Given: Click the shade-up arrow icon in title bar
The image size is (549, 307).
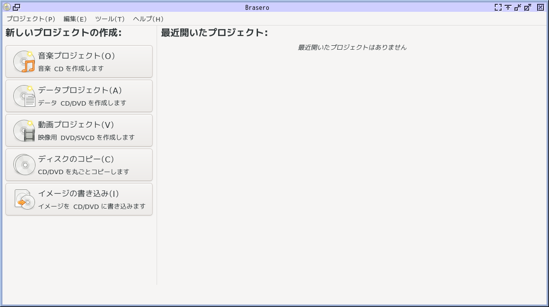Looking at the screenshot, I should pyautogui.click(x=508, y=7).
